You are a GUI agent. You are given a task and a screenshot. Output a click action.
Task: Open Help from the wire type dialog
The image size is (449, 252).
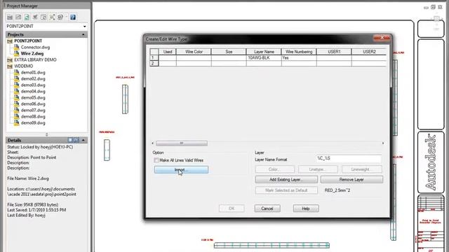306,209
